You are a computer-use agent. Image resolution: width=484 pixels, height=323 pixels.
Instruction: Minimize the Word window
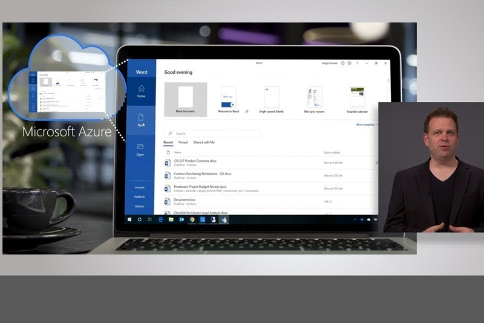367,63
